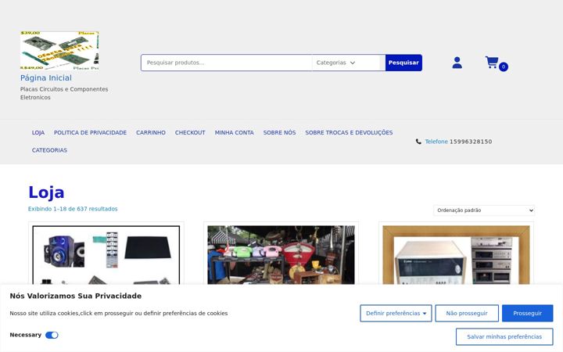This screenshot has width=563, height=352.
Task: Open the Categorias menu item
Action: point(49,150)
